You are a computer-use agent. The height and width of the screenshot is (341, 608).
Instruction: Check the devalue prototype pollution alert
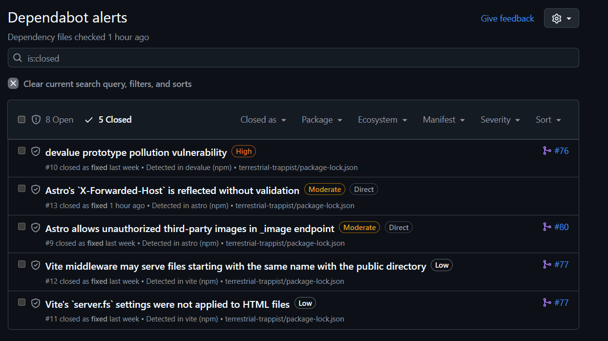[x=21, y=150]
